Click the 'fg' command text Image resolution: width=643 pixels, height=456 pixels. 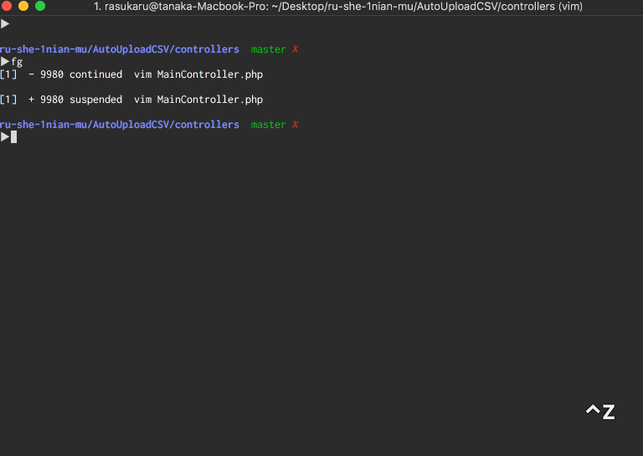[17, 62]
